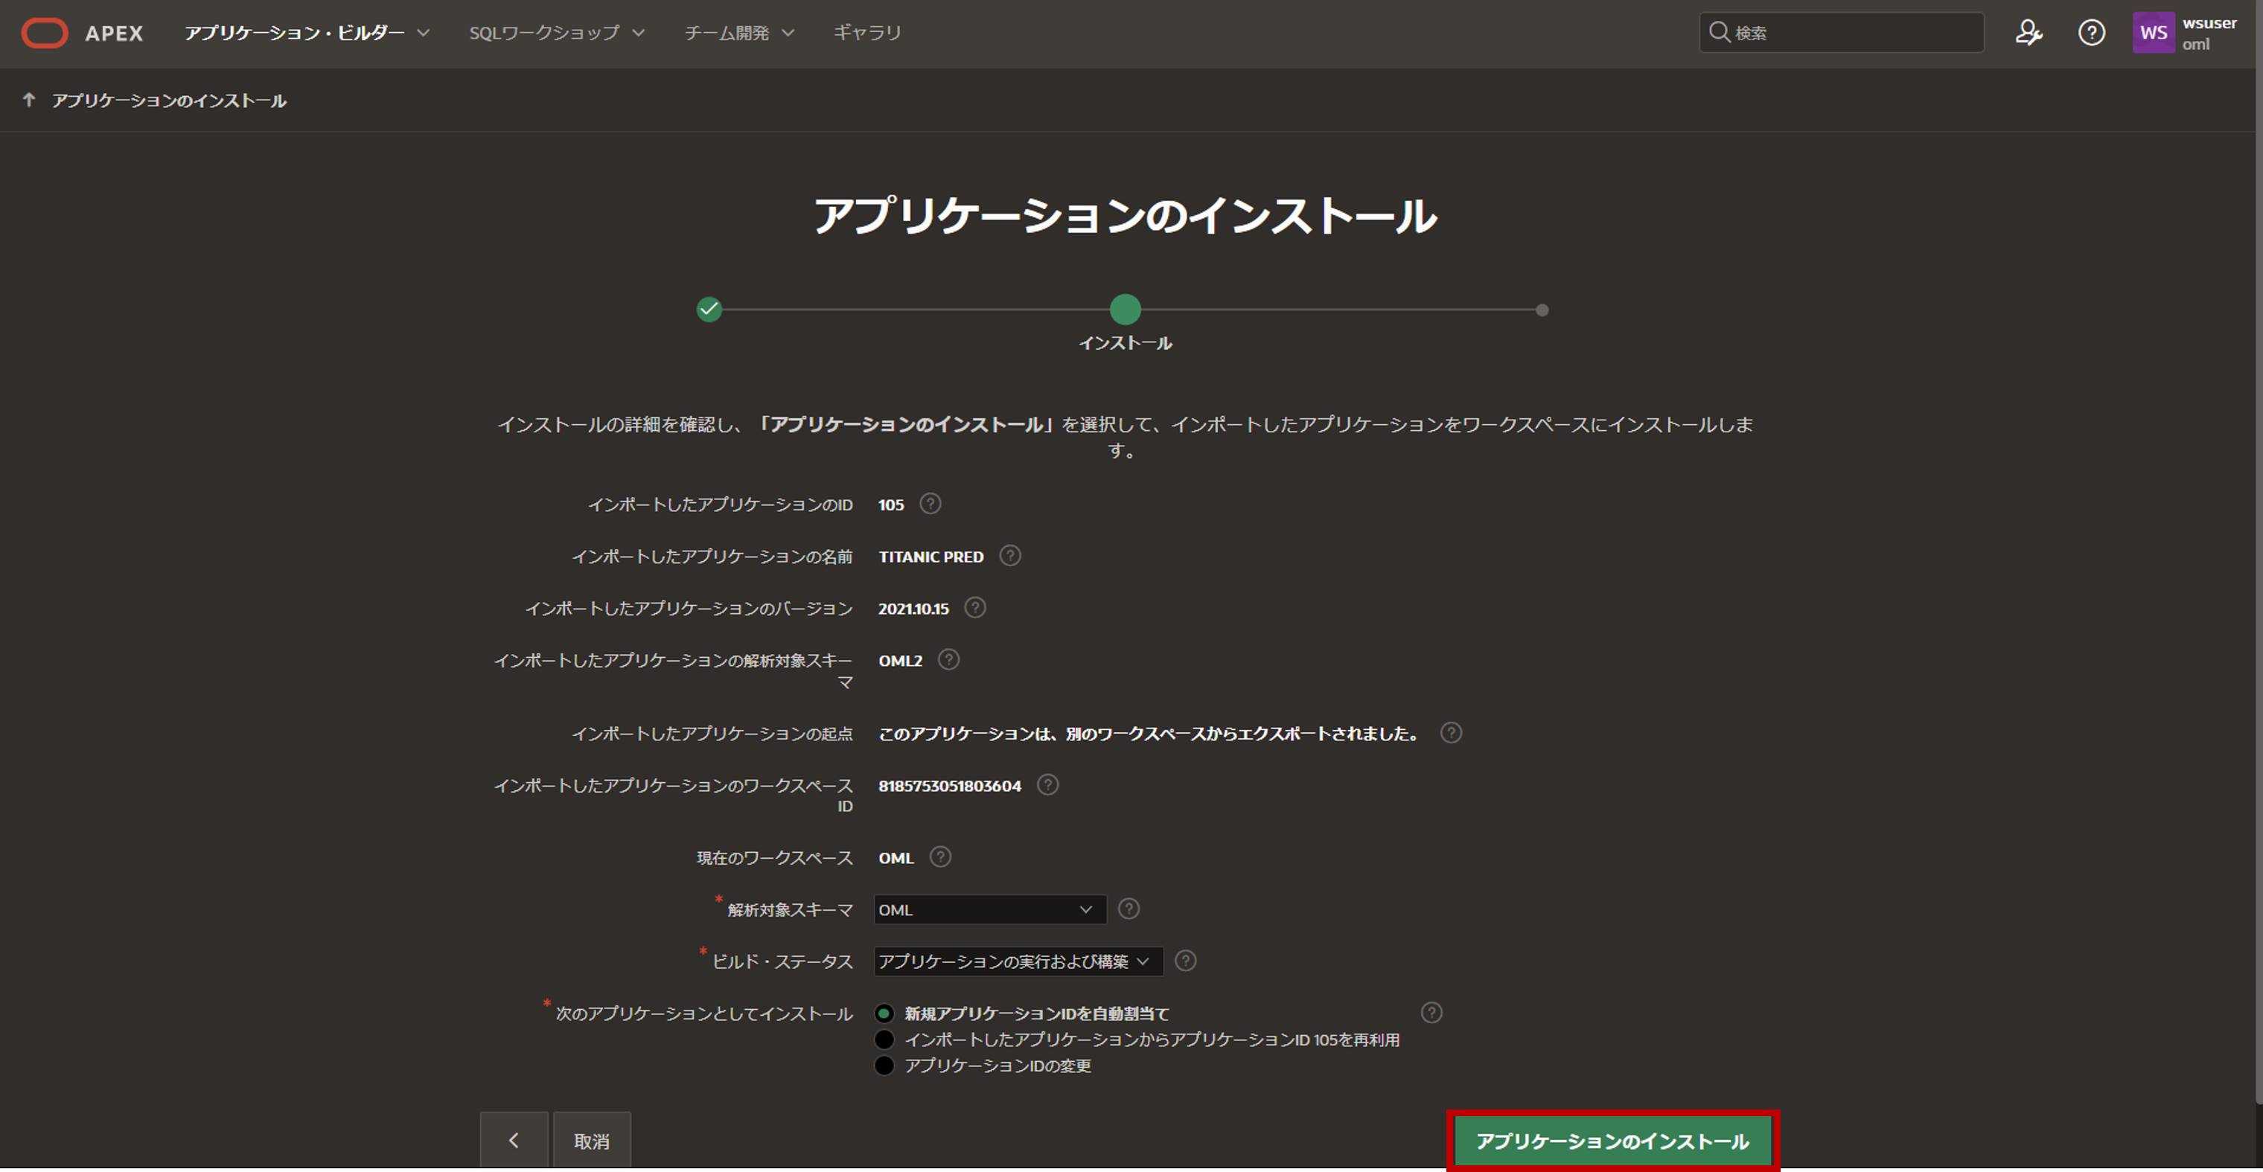Open help for version 2021.10.15 field
2263x1172 pixels.
click(974, 607)
